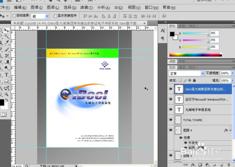The height and width of the screenshot is (167, 235).
Task: Open the Color panel options menu
Action: click(x=233, y=26)
